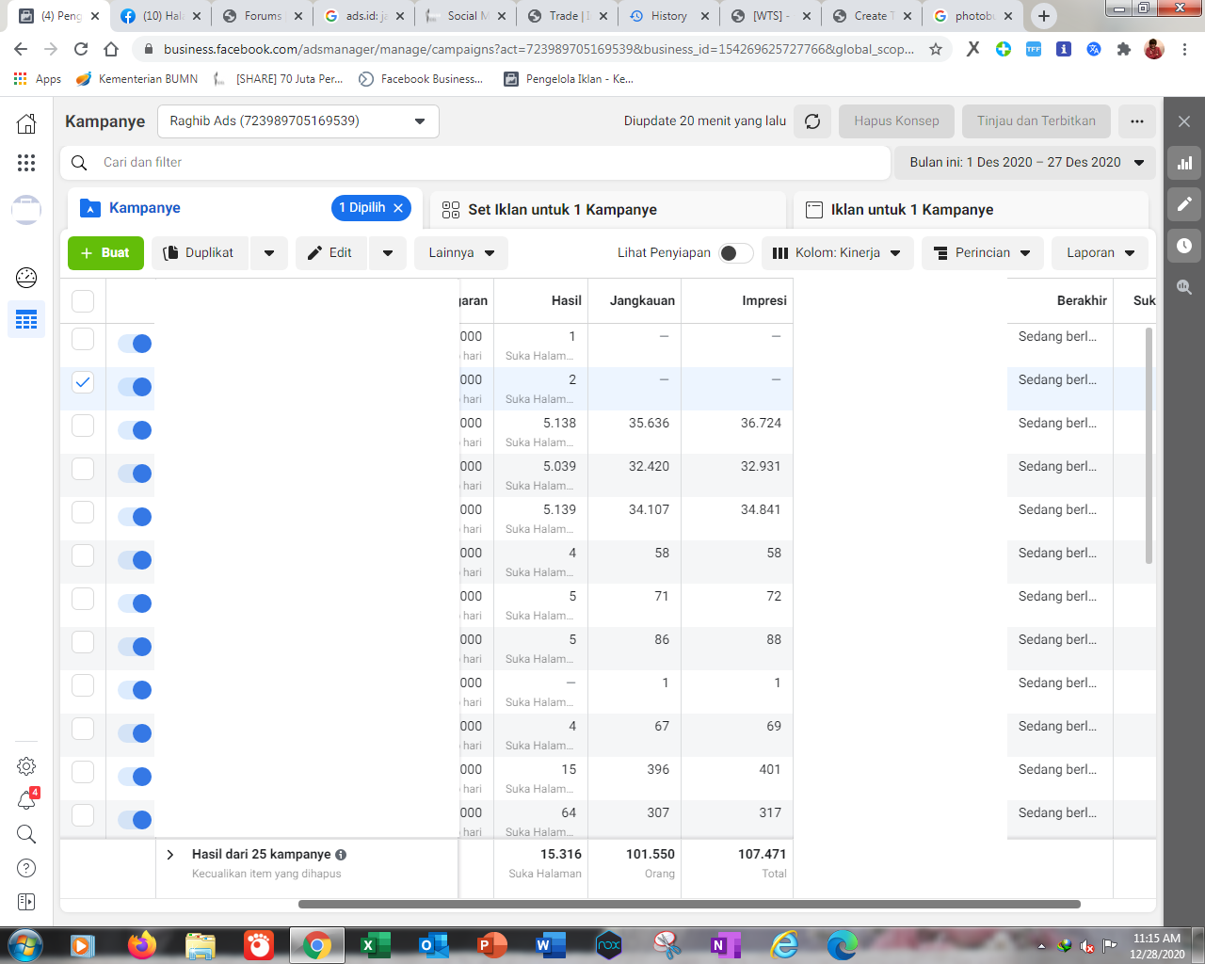Close the right side panel with X
1205x964 pixels.
(1184, 121)
